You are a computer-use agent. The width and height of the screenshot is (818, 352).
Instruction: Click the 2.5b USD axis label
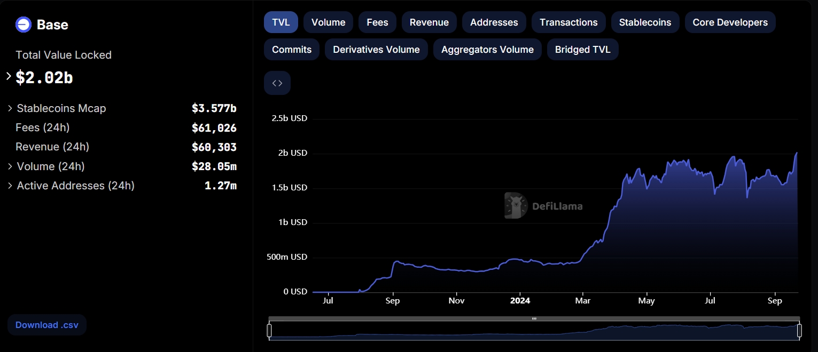tap(290, 118)
